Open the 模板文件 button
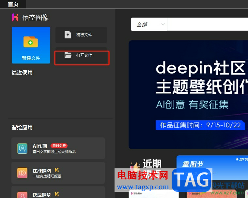This screenshot has height=198, width=248. click(81, 35)
